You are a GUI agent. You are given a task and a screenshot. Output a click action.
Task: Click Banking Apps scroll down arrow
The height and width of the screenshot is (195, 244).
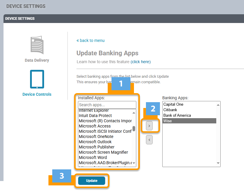(218, 163)
